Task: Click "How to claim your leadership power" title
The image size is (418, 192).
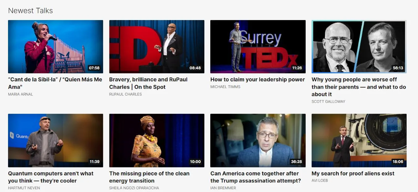Action: click(x=258, y=80)
